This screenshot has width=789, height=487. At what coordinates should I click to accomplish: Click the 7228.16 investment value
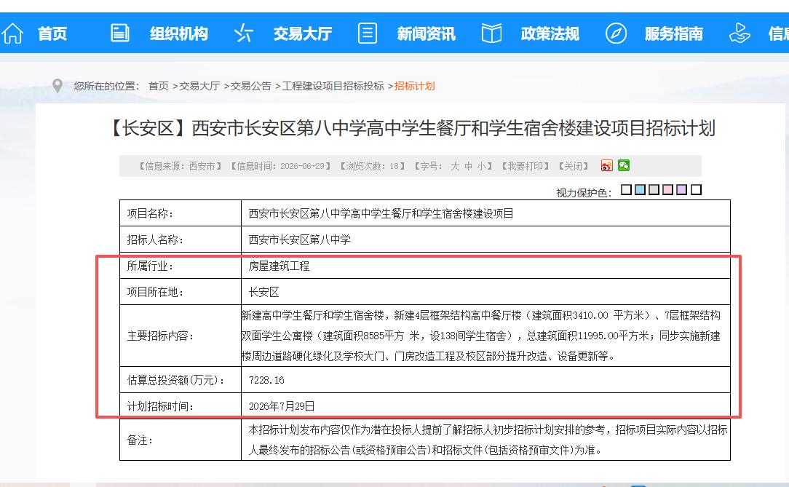[x=266, y=380]
